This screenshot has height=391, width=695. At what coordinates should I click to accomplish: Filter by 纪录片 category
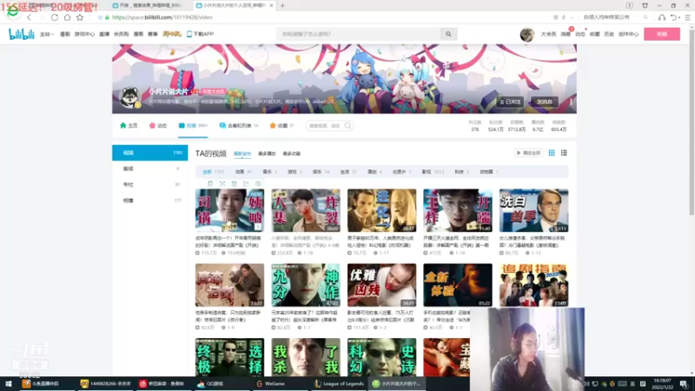click(401, 172)
